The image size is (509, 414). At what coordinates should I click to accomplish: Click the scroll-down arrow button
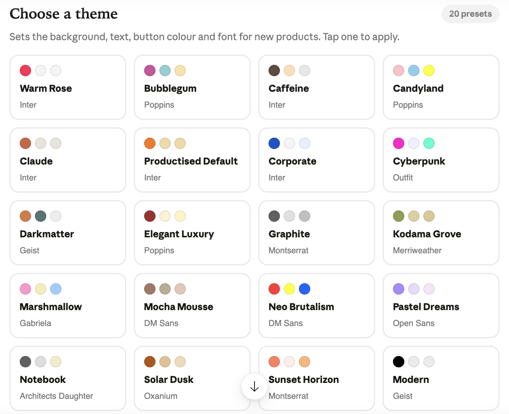[x=254, y=386]
